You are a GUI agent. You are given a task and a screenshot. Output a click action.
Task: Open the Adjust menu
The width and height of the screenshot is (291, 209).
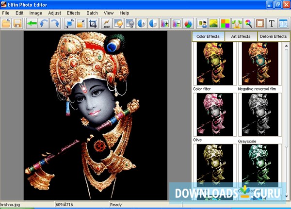(x=54, y=13)
